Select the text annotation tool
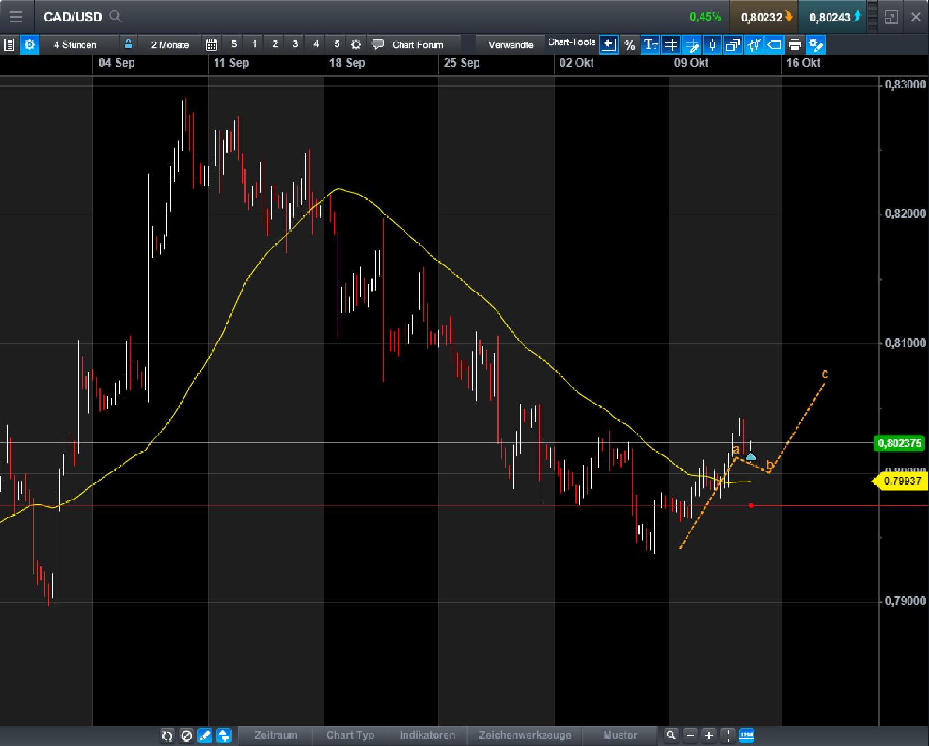The image size is (929, 746). 651,44
